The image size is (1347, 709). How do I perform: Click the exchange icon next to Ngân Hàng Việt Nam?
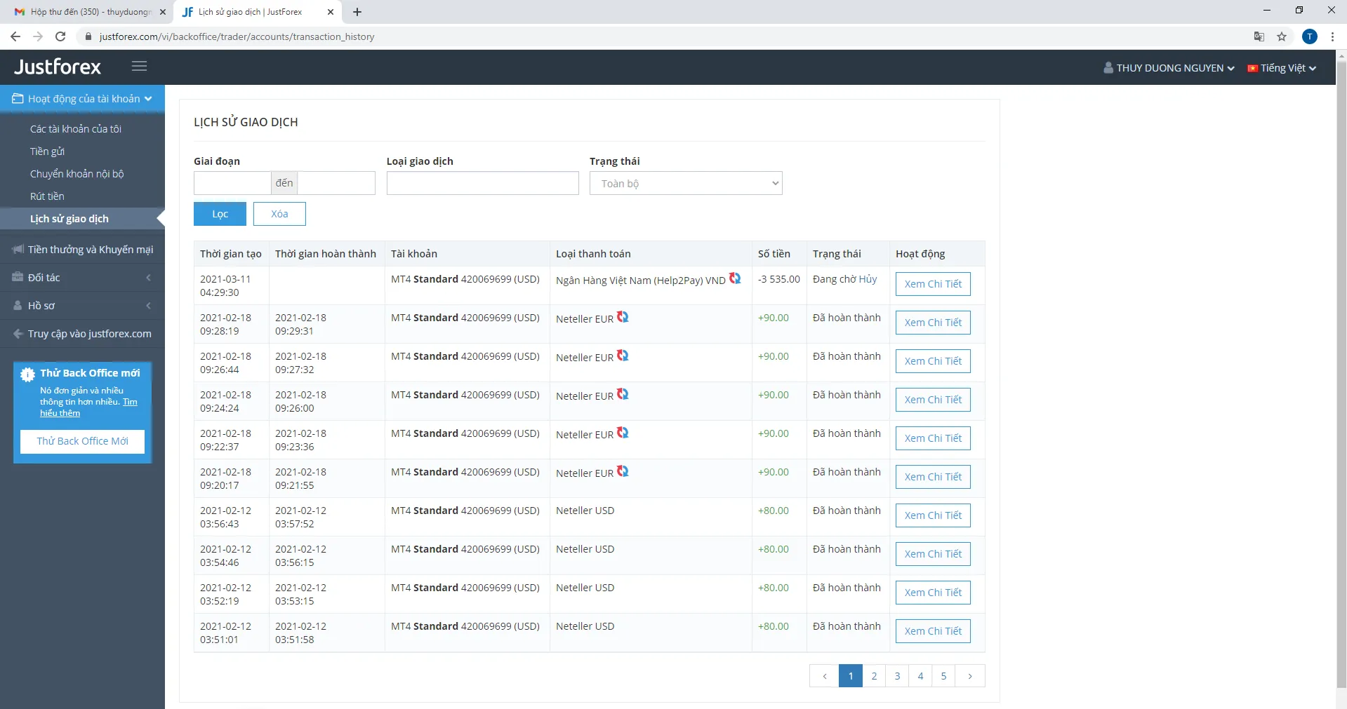coord(735,278)
